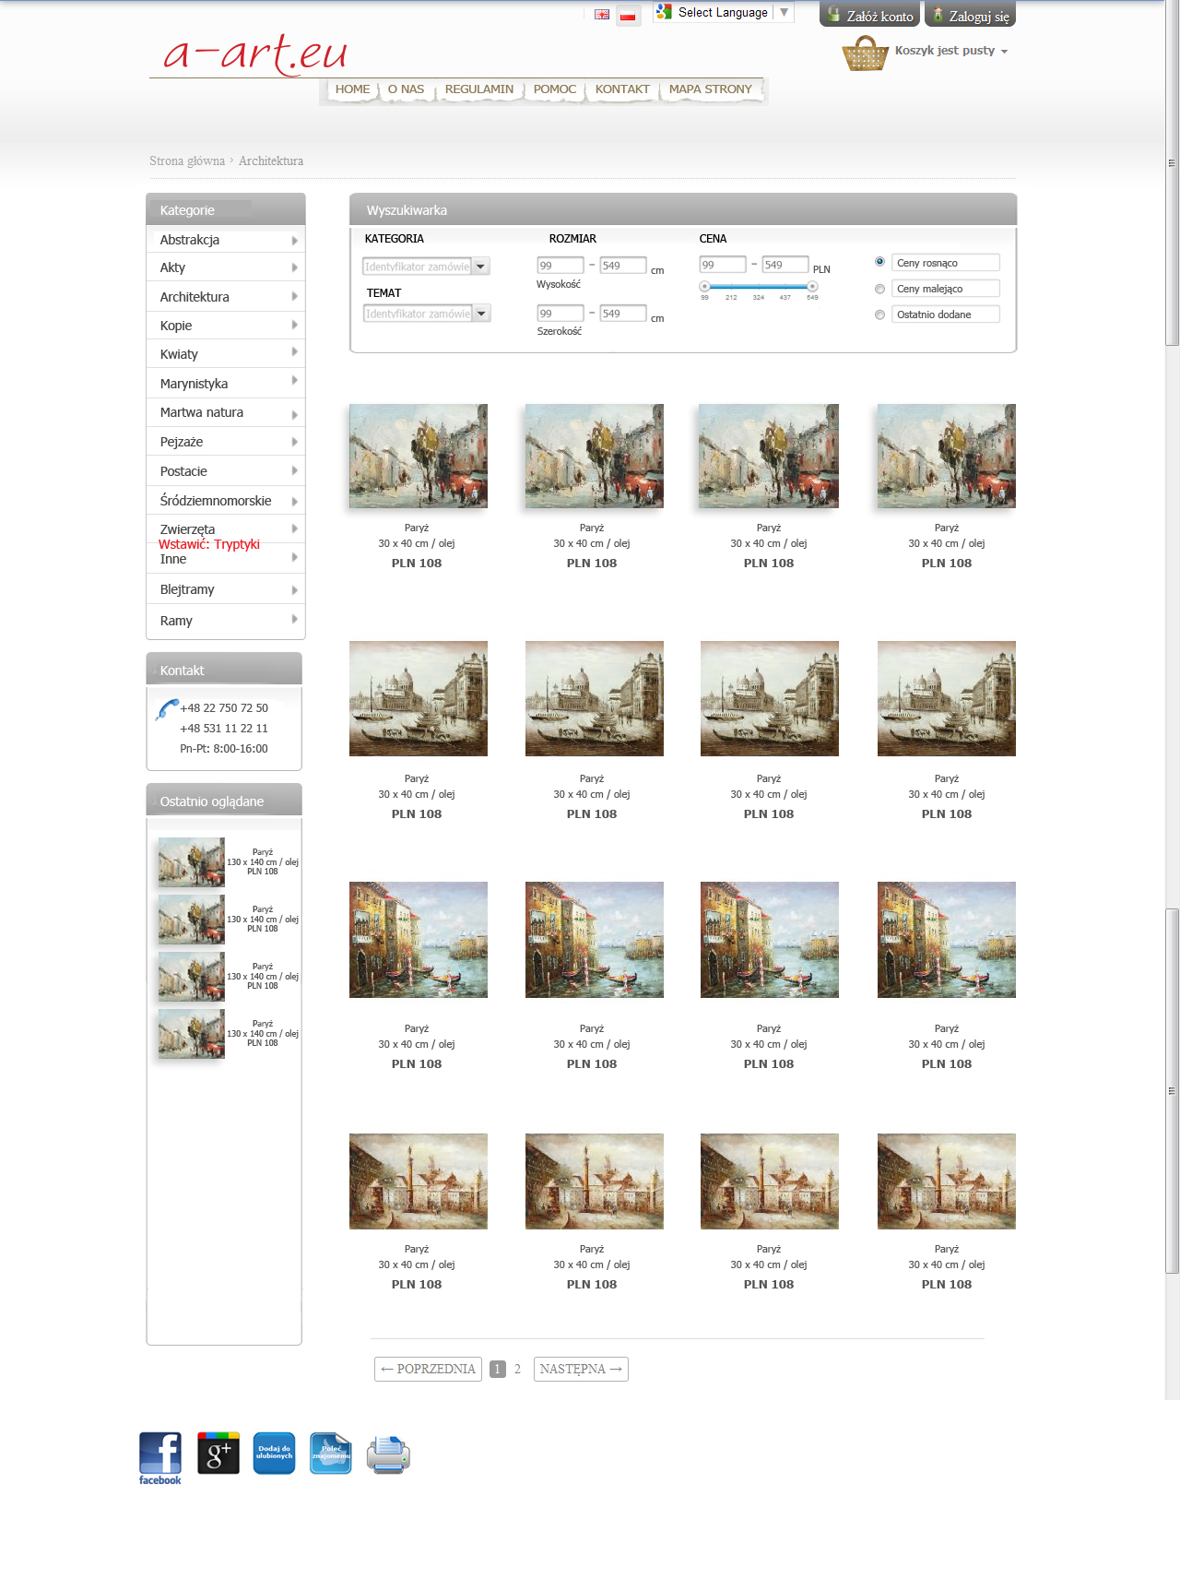Click the Załóż konto button

click(x=869, y=16)
